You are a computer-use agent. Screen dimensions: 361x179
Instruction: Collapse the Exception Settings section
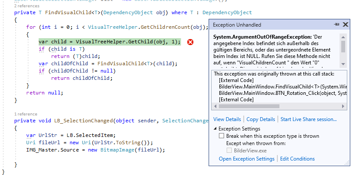click(215, 128)
